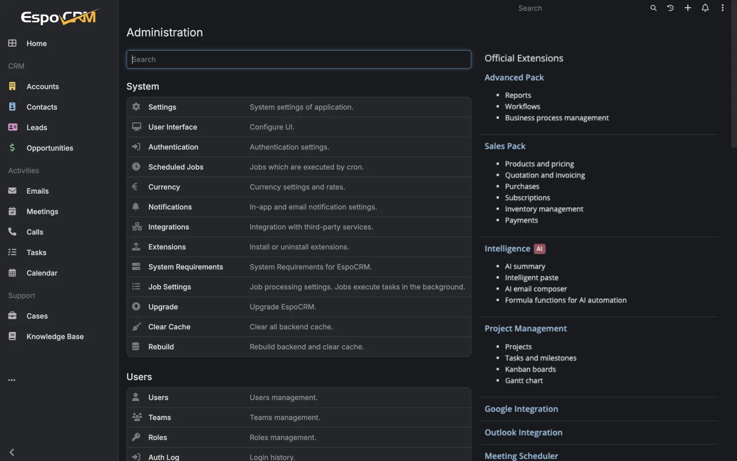This screenshot has height=461, width=737.
Task: Click the quick create plus icon
Action: click(x=688, y=8)
